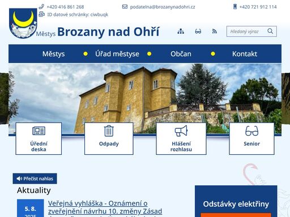290x217 pixels.
Task: Click the glasses accessibility icon in header
Action: point(198,31)
